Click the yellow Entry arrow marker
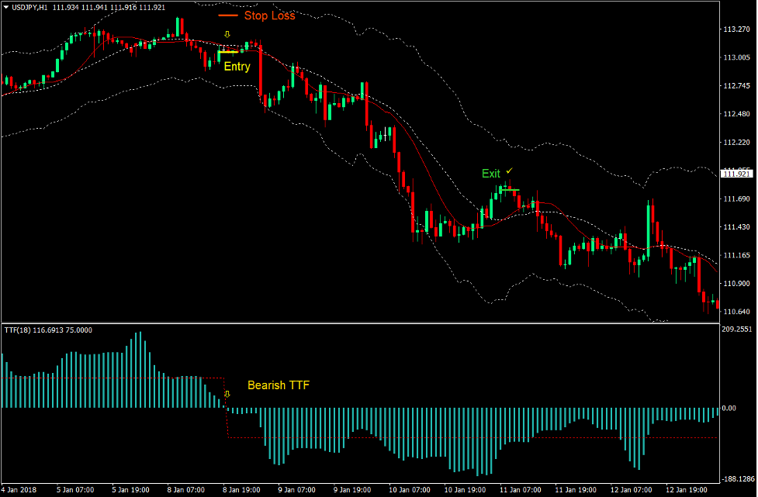758x497 pixels. pyautogui.click(x=227, y=34)
